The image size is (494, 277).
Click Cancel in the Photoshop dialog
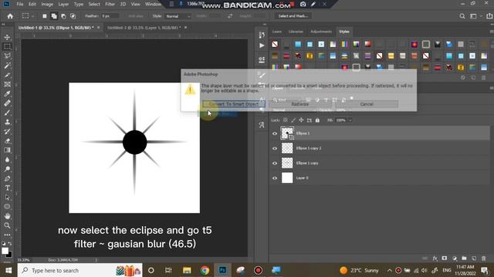tap(367, 104)
